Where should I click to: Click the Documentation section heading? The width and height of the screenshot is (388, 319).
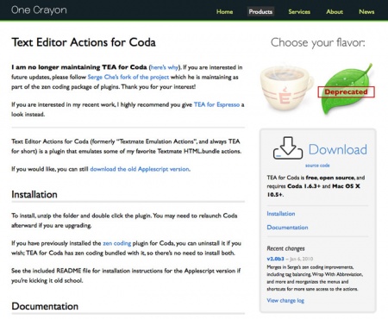click(45, 306)
